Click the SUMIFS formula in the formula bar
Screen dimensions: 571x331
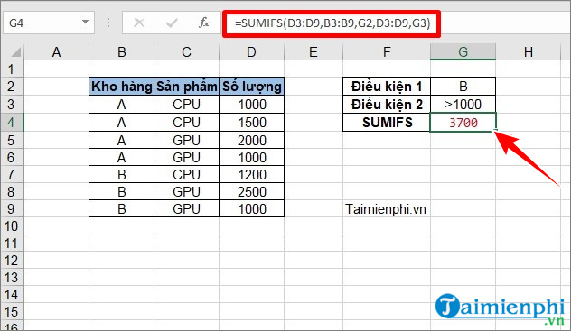pyautogui.click(x=332, y=23)
